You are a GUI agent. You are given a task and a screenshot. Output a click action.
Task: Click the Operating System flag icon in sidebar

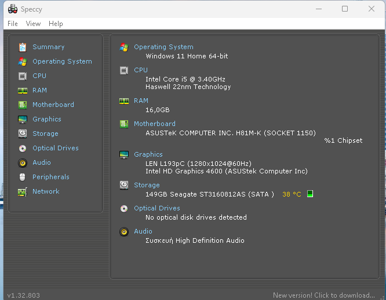click(x=23, y=62)
